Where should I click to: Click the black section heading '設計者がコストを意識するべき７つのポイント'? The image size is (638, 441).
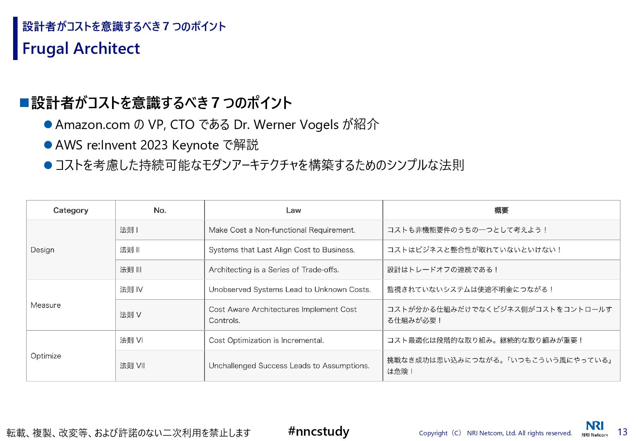[161, 102]
